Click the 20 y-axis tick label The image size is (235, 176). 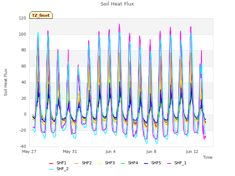23,98
